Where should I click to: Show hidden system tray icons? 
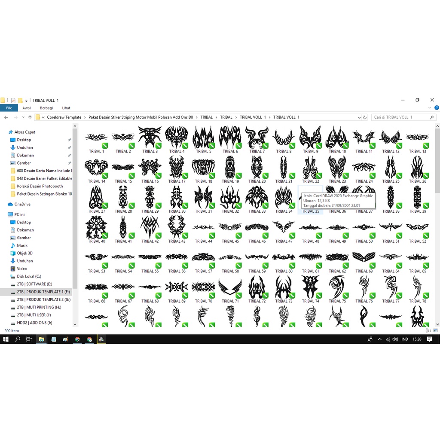380,339
